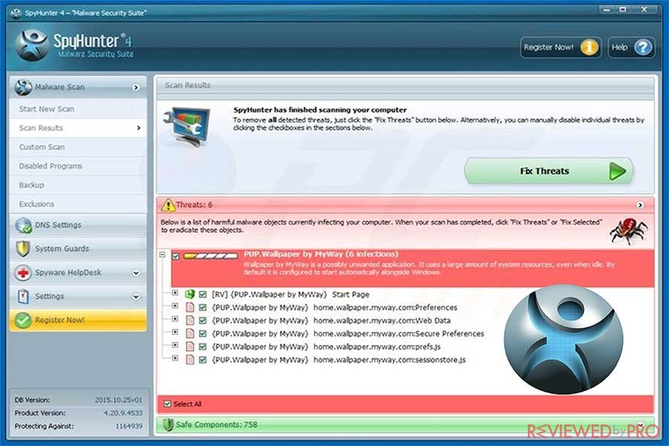Click the DB Version value 2015.10.25v01

click(118, 400)
